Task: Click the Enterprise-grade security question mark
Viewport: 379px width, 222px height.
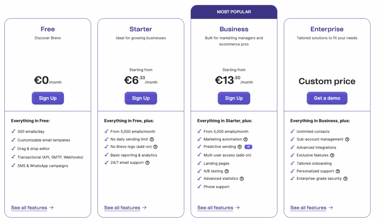Action: pyautogui.click(x=345, y=179)
